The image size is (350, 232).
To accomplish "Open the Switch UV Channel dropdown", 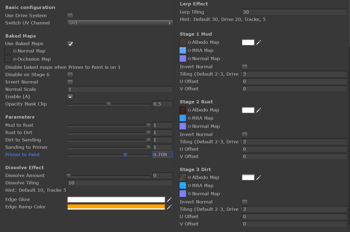I will (x=120, y=23).
